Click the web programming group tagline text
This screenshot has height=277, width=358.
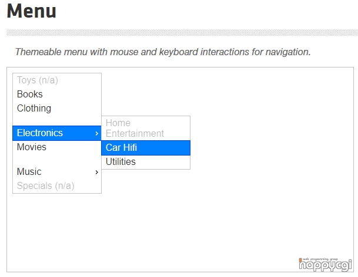(320, 259)
